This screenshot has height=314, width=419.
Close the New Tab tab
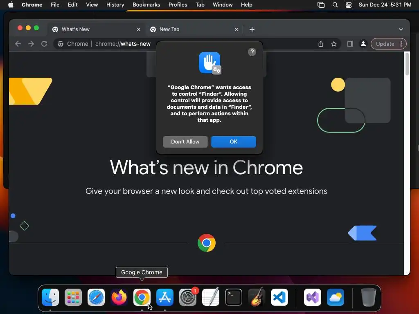[x=237, y=29]
